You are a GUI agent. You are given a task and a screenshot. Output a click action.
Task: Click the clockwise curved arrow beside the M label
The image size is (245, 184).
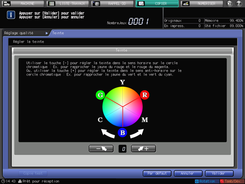pos(137,134)
